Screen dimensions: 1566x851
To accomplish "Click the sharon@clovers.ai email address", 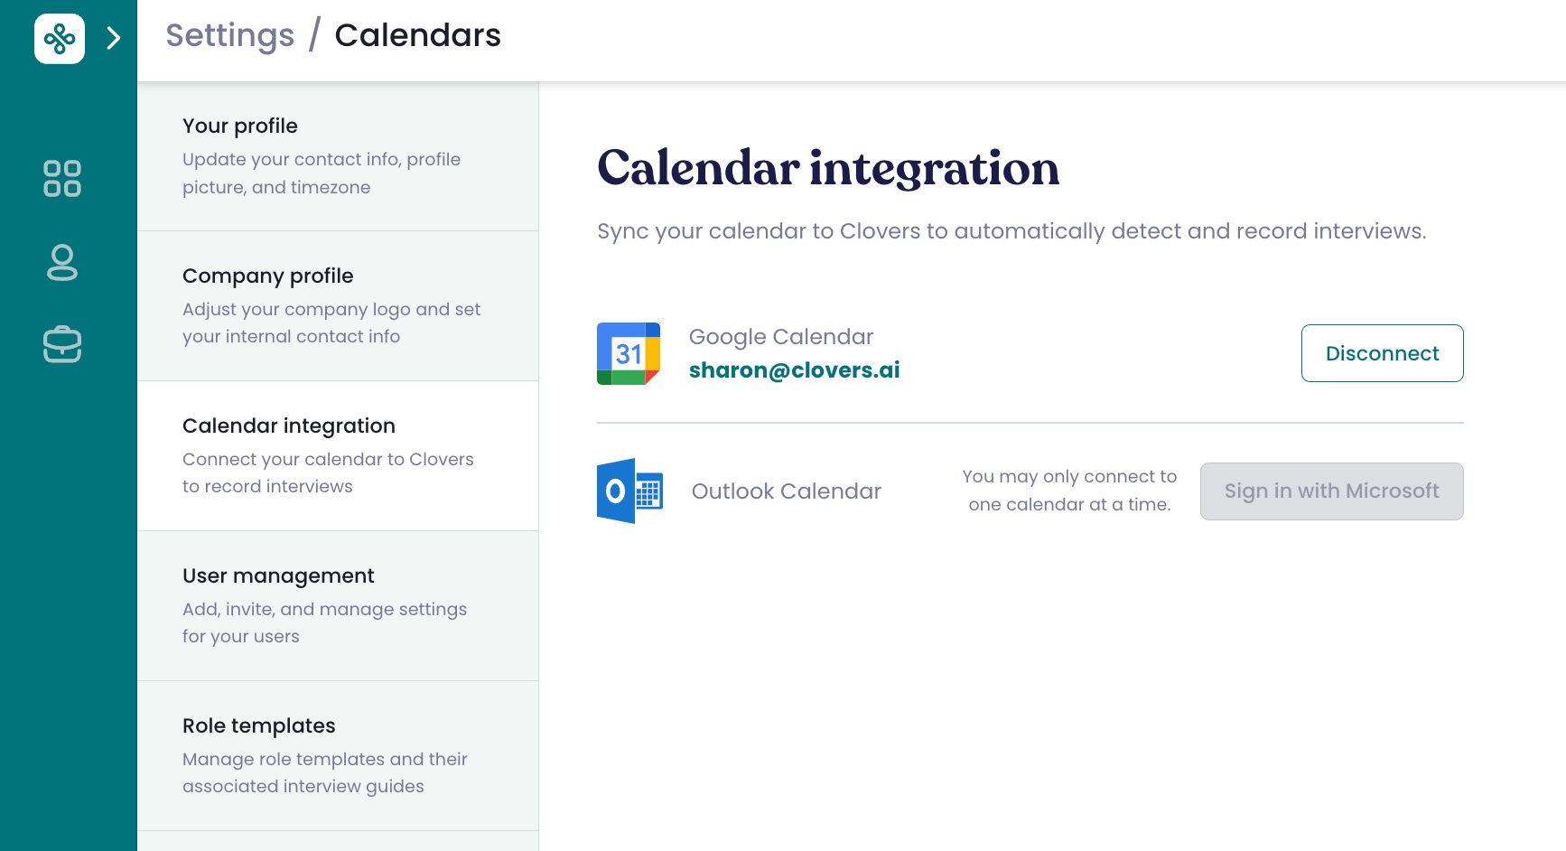I will click(794, 370).
